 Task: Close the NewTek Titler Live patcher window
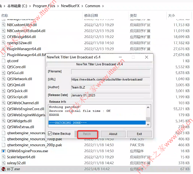146,57
